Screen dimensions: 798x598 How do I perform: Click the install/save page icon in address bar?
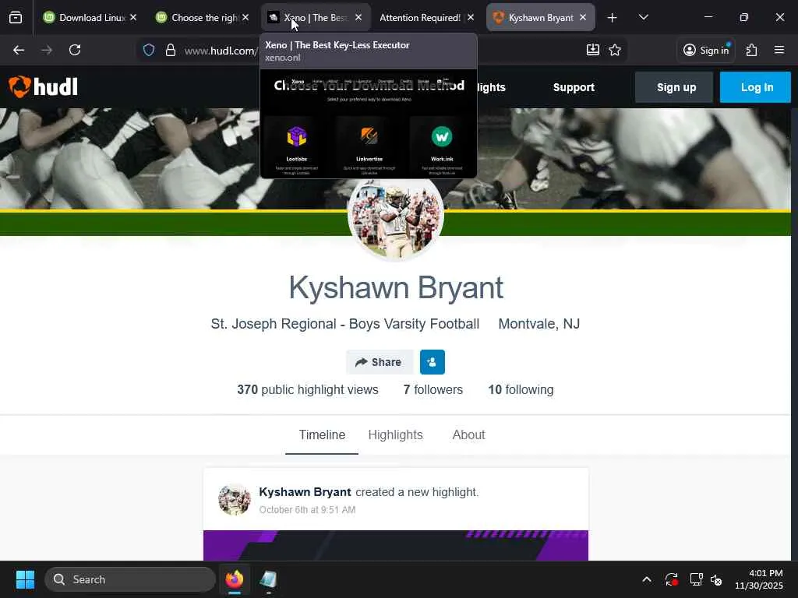click(x=593, y=50)
